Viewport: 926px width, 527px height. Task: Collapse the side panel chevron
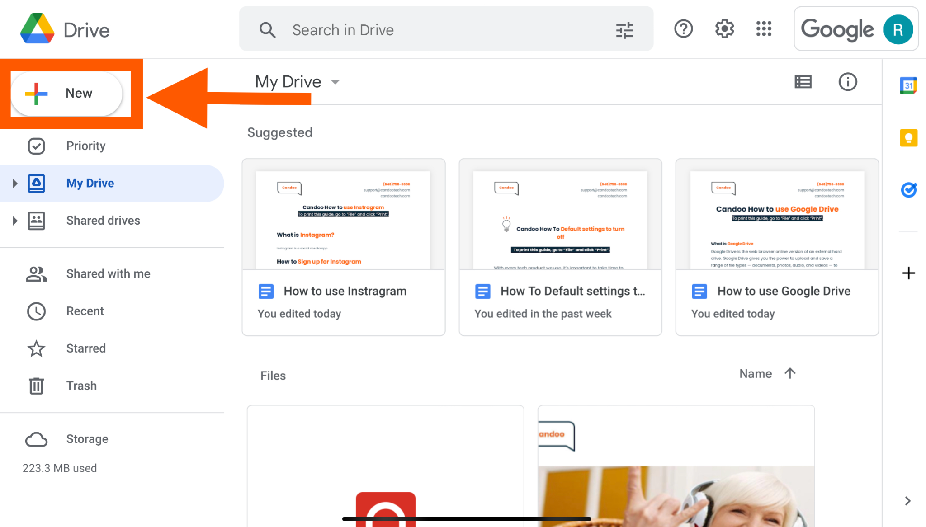pos(907,501)
